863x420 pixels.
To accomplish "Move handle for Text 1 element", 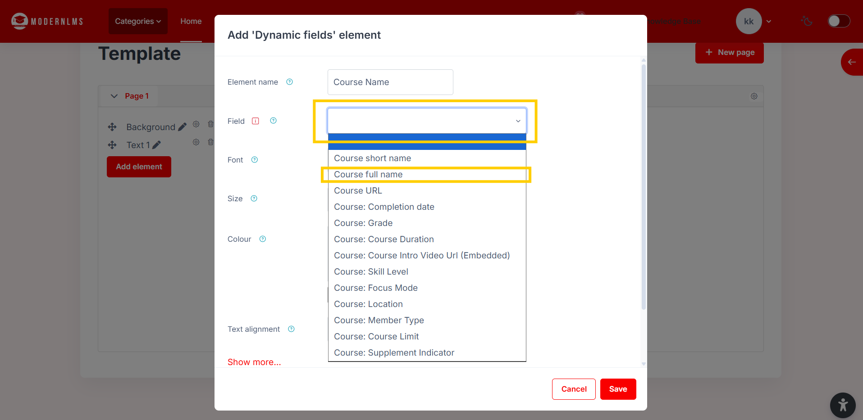I will coord(112,145).
